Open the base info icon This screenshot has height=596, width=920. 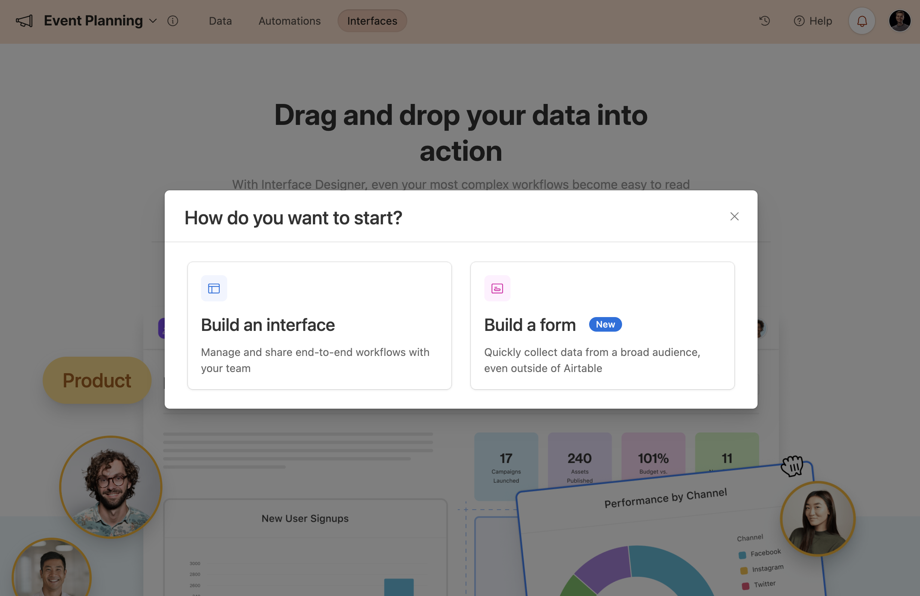pos(173,21)
